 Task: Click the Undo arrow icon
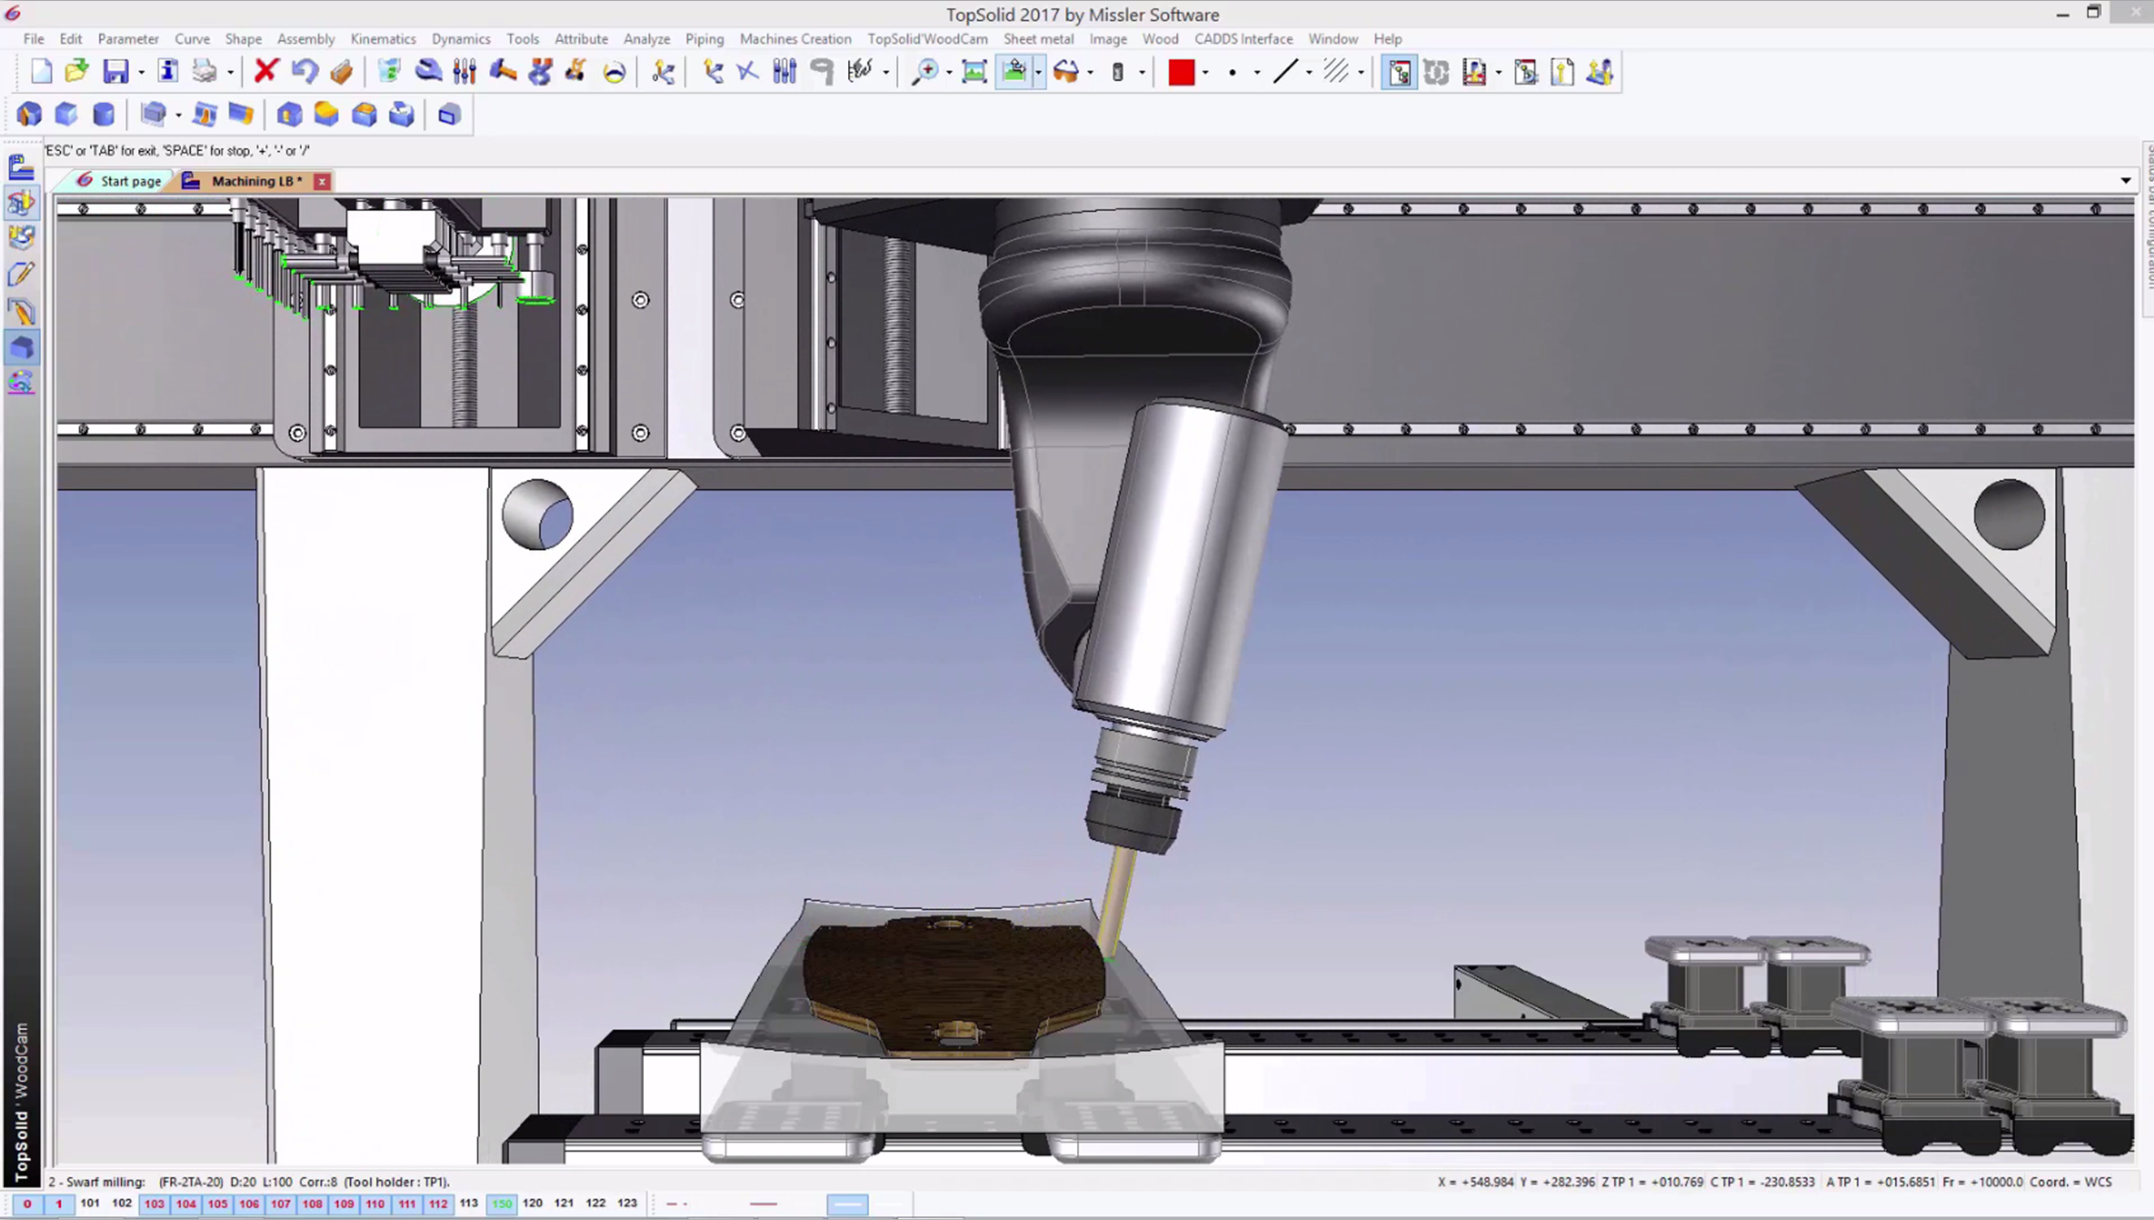(x=304, y=72)
